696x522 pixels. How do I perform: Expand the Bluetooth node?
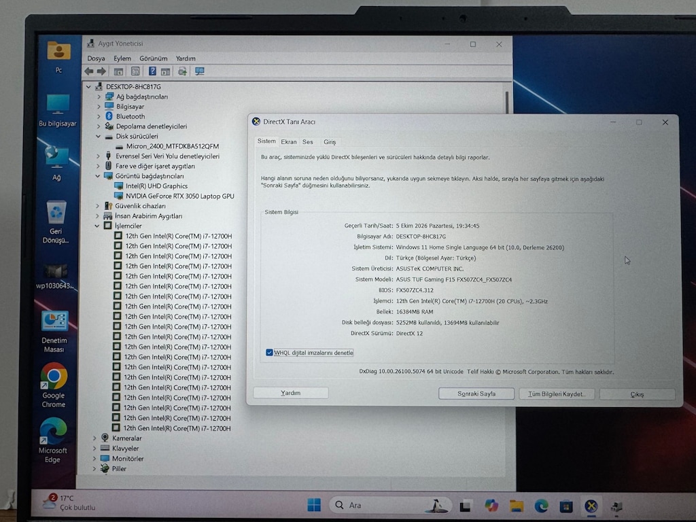coord(99,116)
